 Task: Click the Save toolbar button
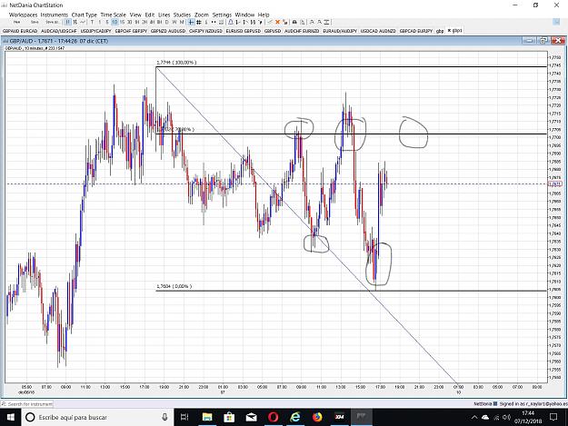[x=35, y=22]
